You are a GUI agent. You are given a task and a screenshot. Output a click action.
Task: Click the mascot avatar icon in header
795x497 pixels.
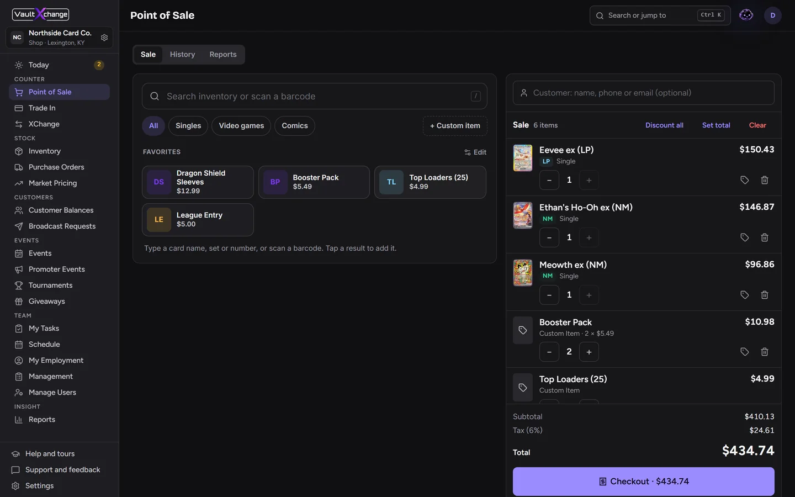pyautogui.click(x=746, y=15)
